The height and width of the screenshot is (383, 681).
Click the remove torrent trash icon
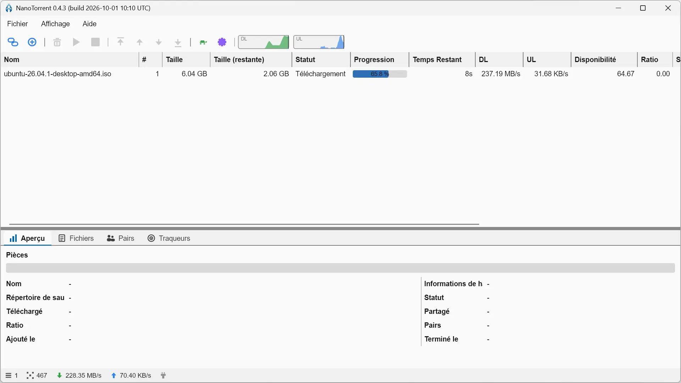57,42
